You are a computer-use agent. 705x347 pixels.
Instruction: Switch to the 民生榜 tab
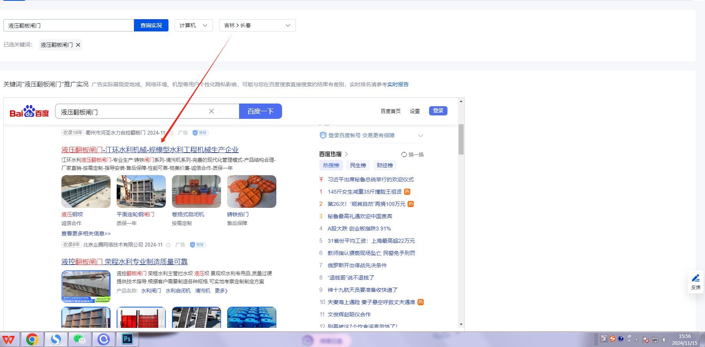point(358,165)
